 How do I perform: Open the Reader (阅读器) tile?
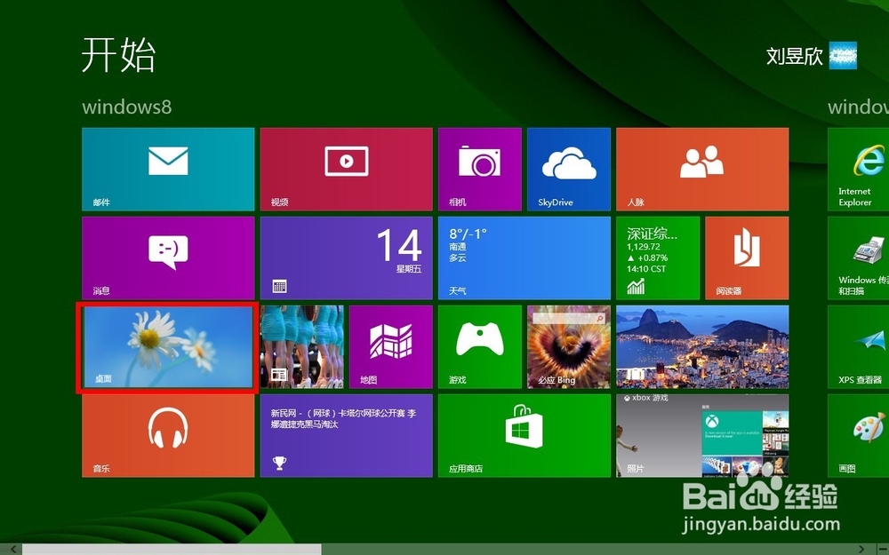(747, 258)
